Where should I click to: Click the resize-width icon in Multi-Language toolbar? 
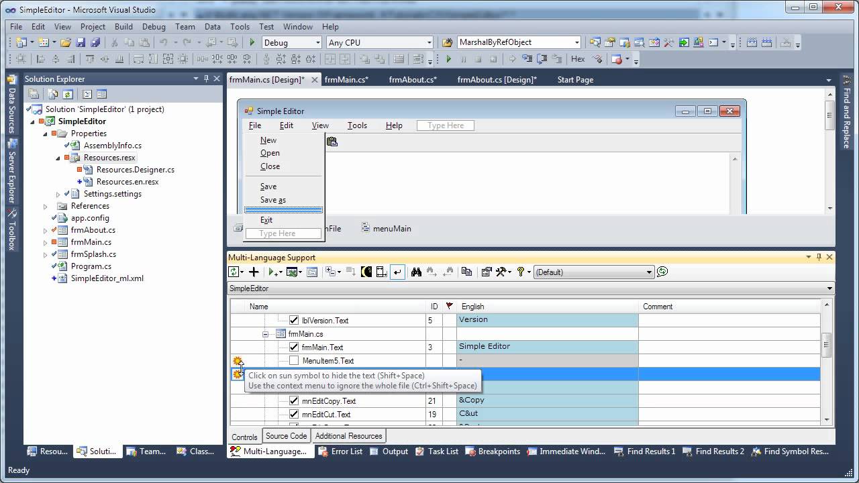pos(381,272)
